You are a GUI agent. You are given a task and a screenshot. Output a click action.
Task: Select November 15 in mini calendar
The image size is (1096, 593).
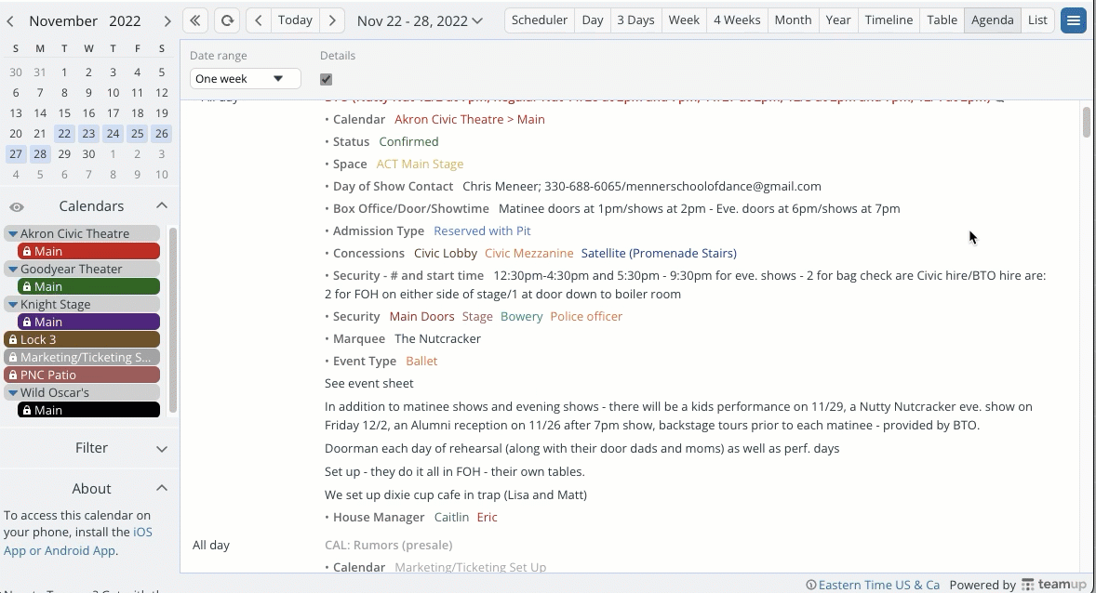pos(64,113)
